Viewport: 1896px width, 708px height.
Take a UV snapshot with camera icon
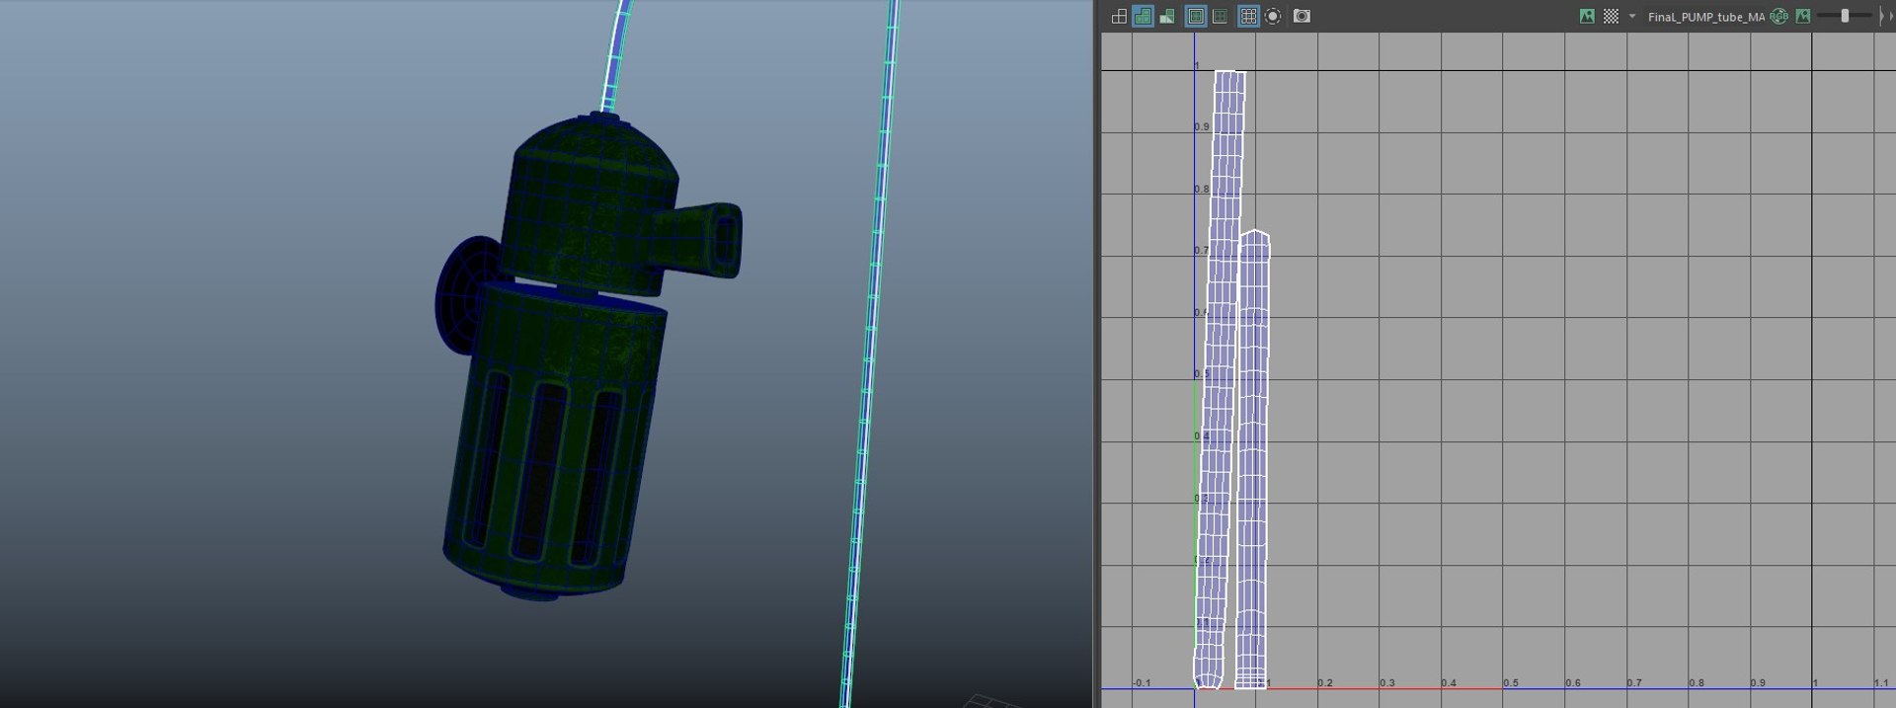pos(1303,16)
